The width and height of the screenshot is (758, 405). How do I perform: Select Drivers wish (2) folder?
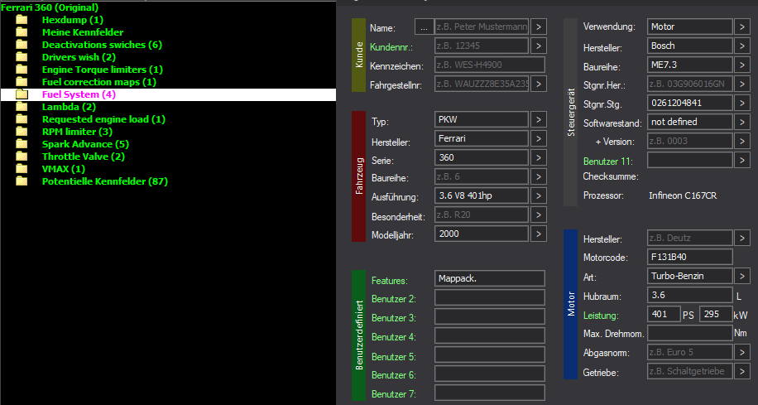point(79,57)
